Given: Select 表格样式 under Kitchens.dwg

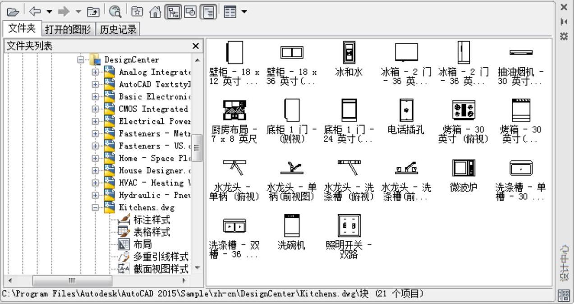Looking at the screenshot, I should 152,232.
